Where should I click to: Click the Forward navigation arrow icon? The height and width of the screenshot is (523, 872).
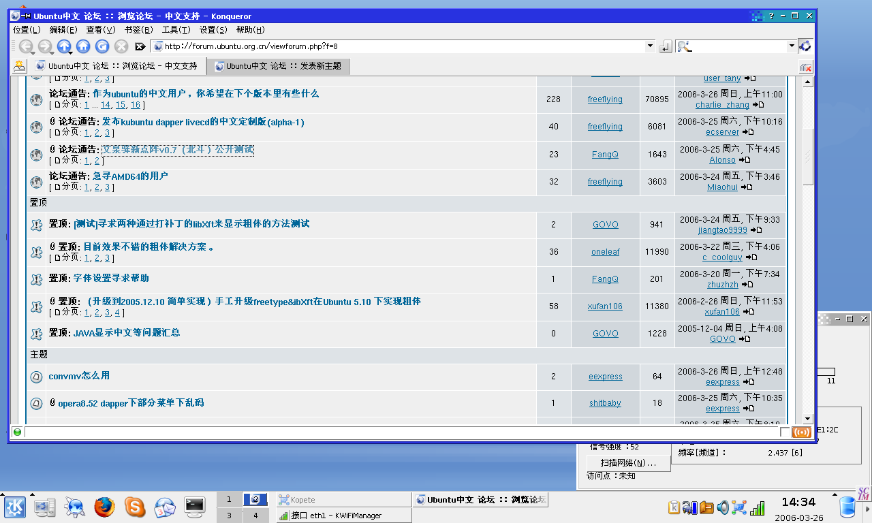click(45, 46)
